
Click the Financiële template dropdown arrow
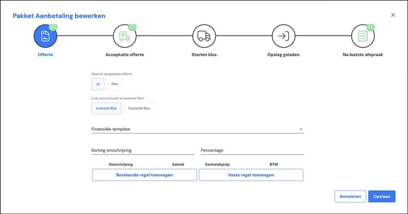tap(301, 129)
